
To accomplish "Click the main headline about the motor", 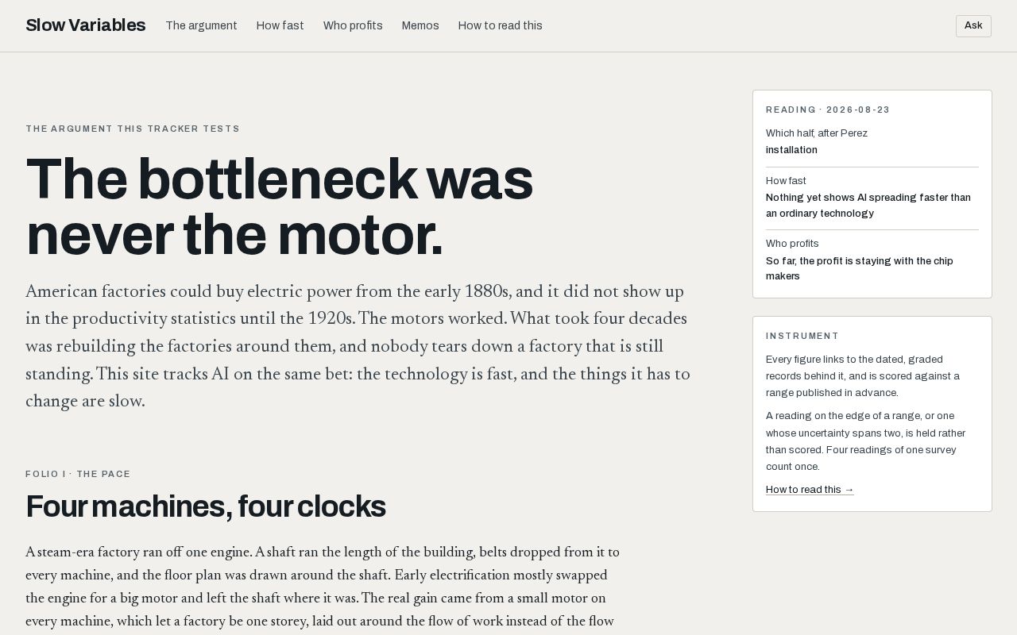I will point(279,207).
